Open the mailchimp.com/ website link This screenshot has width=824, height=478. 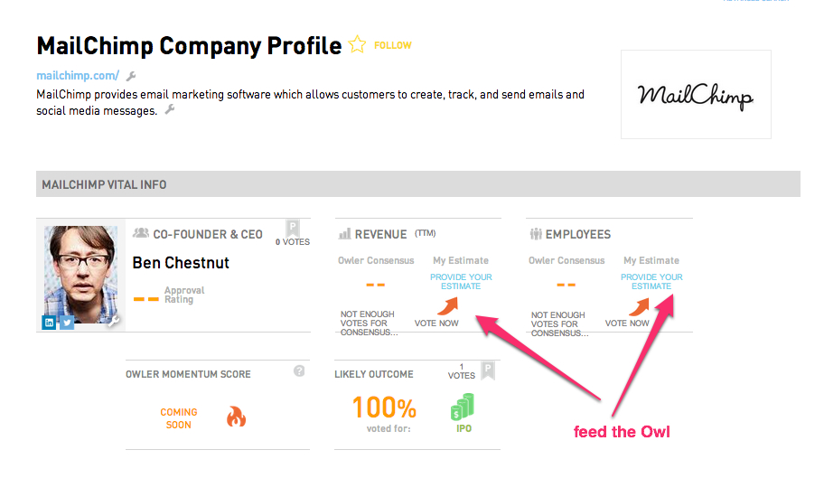click(78, 76)
